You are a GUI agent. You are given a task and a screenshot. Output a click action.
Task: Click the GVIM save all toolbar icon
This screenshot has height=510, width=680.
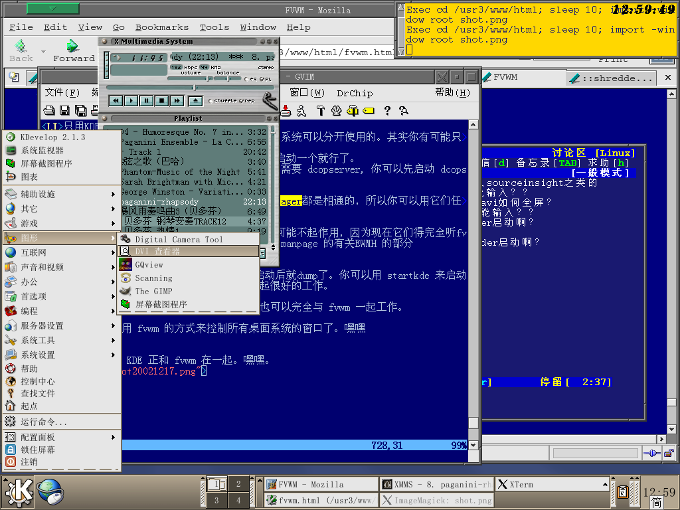(x=80, y=111)
